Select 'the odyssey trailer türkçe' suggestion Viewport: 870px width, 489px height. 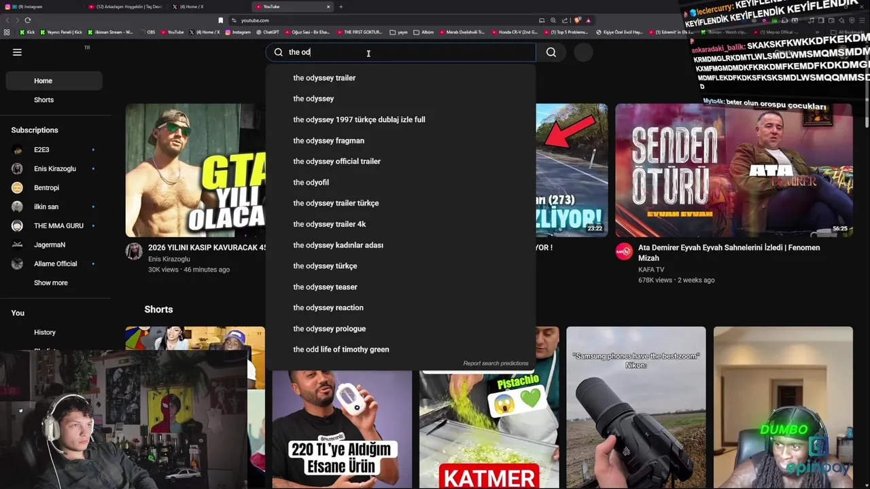(401, 203)
